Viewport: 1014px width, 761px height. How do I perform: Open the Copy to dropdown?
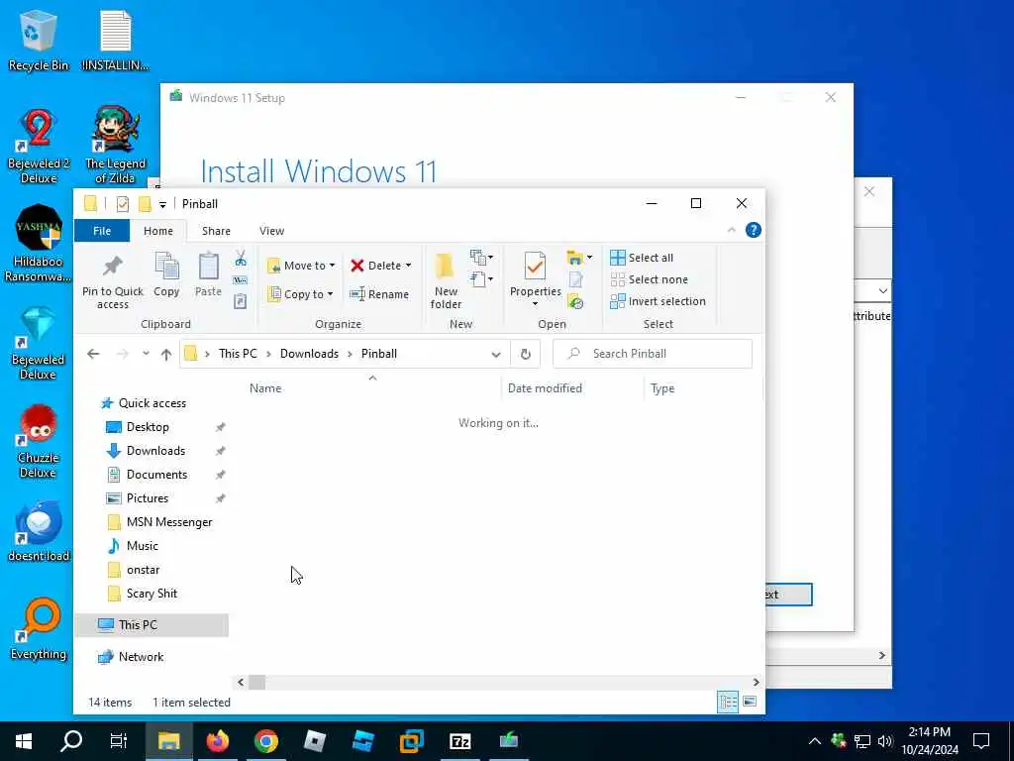click(x=301, y=294)
